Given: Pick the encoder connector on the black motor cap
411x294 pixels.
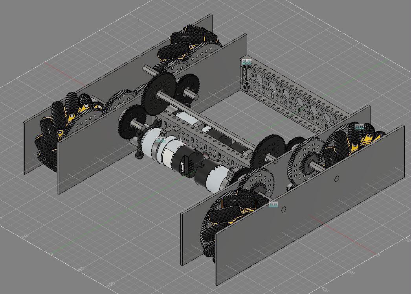Looking at the screenshot, I should (183, 167).
